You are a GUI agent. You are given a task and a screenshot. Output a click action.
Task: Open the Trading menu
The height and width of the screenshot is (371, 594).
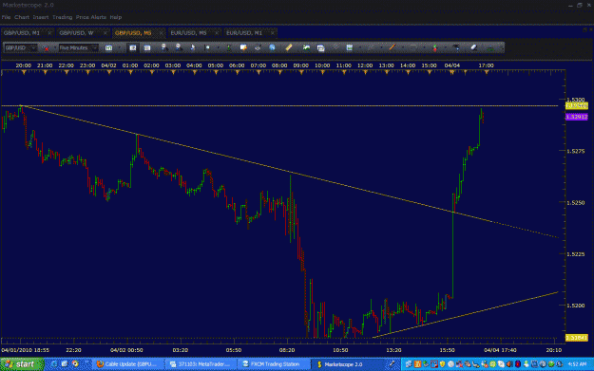click(x=62, y=17)
